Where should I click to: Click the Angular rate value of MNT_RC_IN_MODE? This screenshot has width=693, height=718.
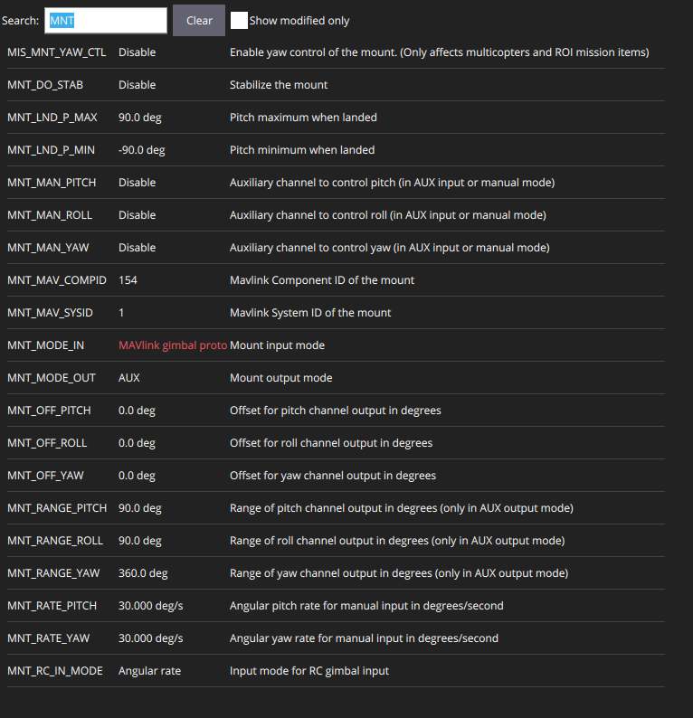(149, 670)
